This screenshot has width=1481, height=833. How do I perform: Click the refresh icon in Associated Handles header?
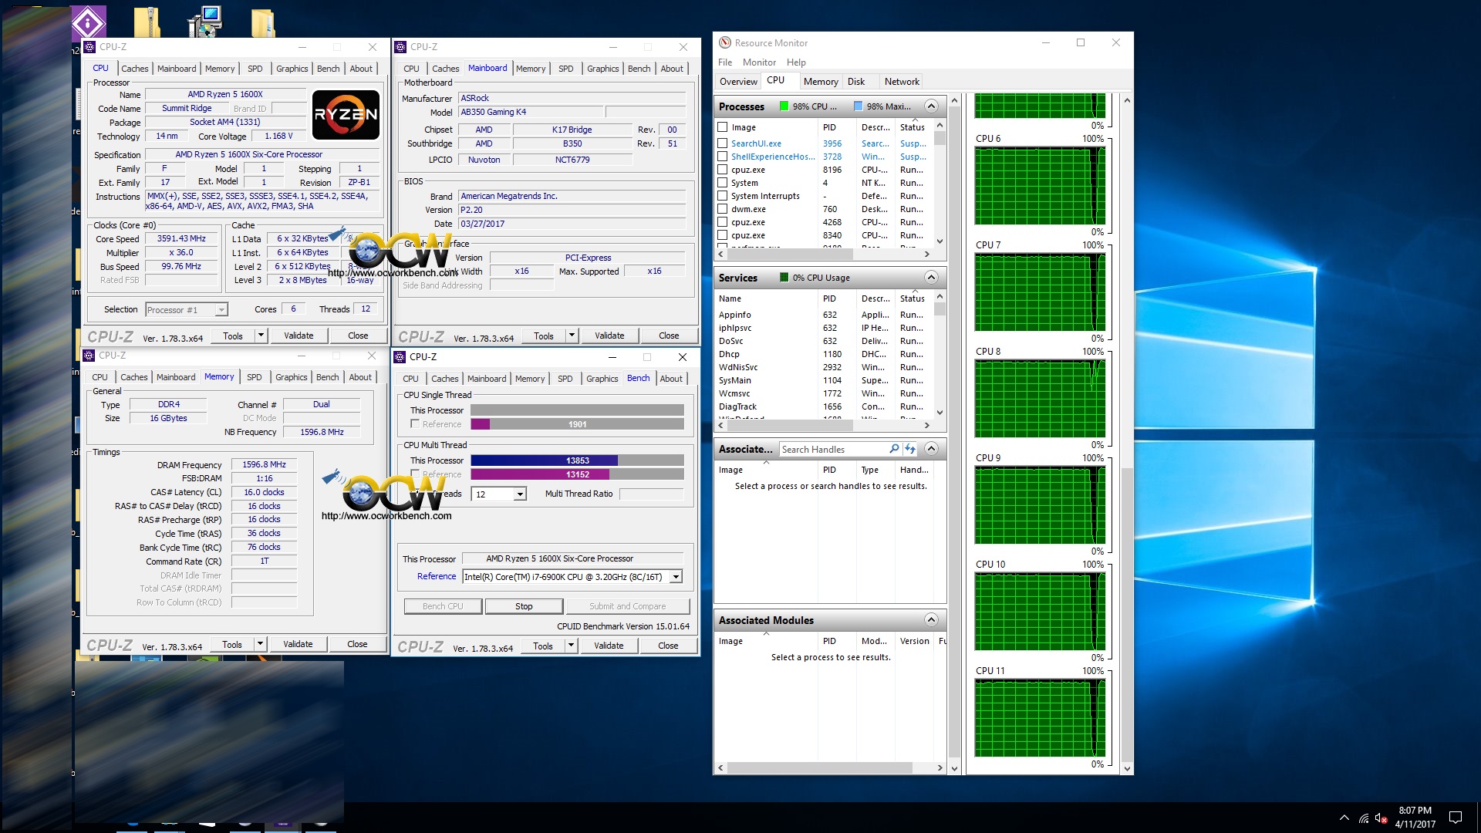[x=910, y=449]
